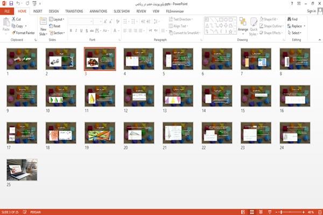Click the Undo arrow icon
Screen dimensions: 323x215
pyautogui.click(x=18, y=4)
